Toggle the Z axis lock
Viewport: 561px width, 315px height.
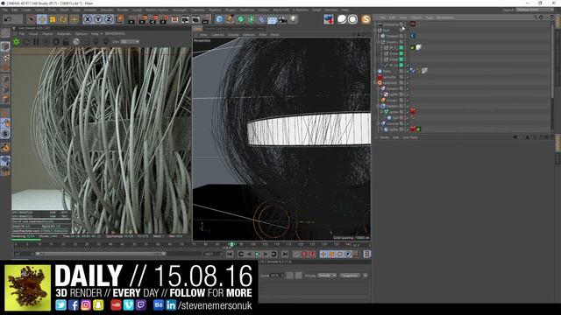click(x=109, y=19)
